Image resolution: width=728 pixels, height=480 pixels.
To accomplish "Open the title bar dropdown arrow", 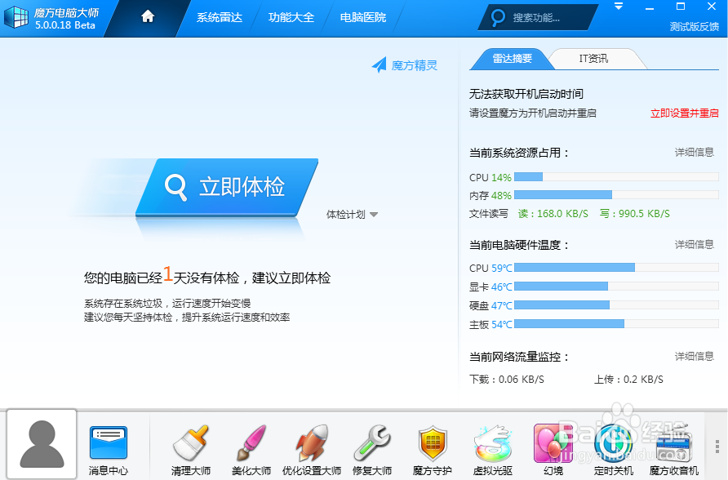I will (618, 7).
